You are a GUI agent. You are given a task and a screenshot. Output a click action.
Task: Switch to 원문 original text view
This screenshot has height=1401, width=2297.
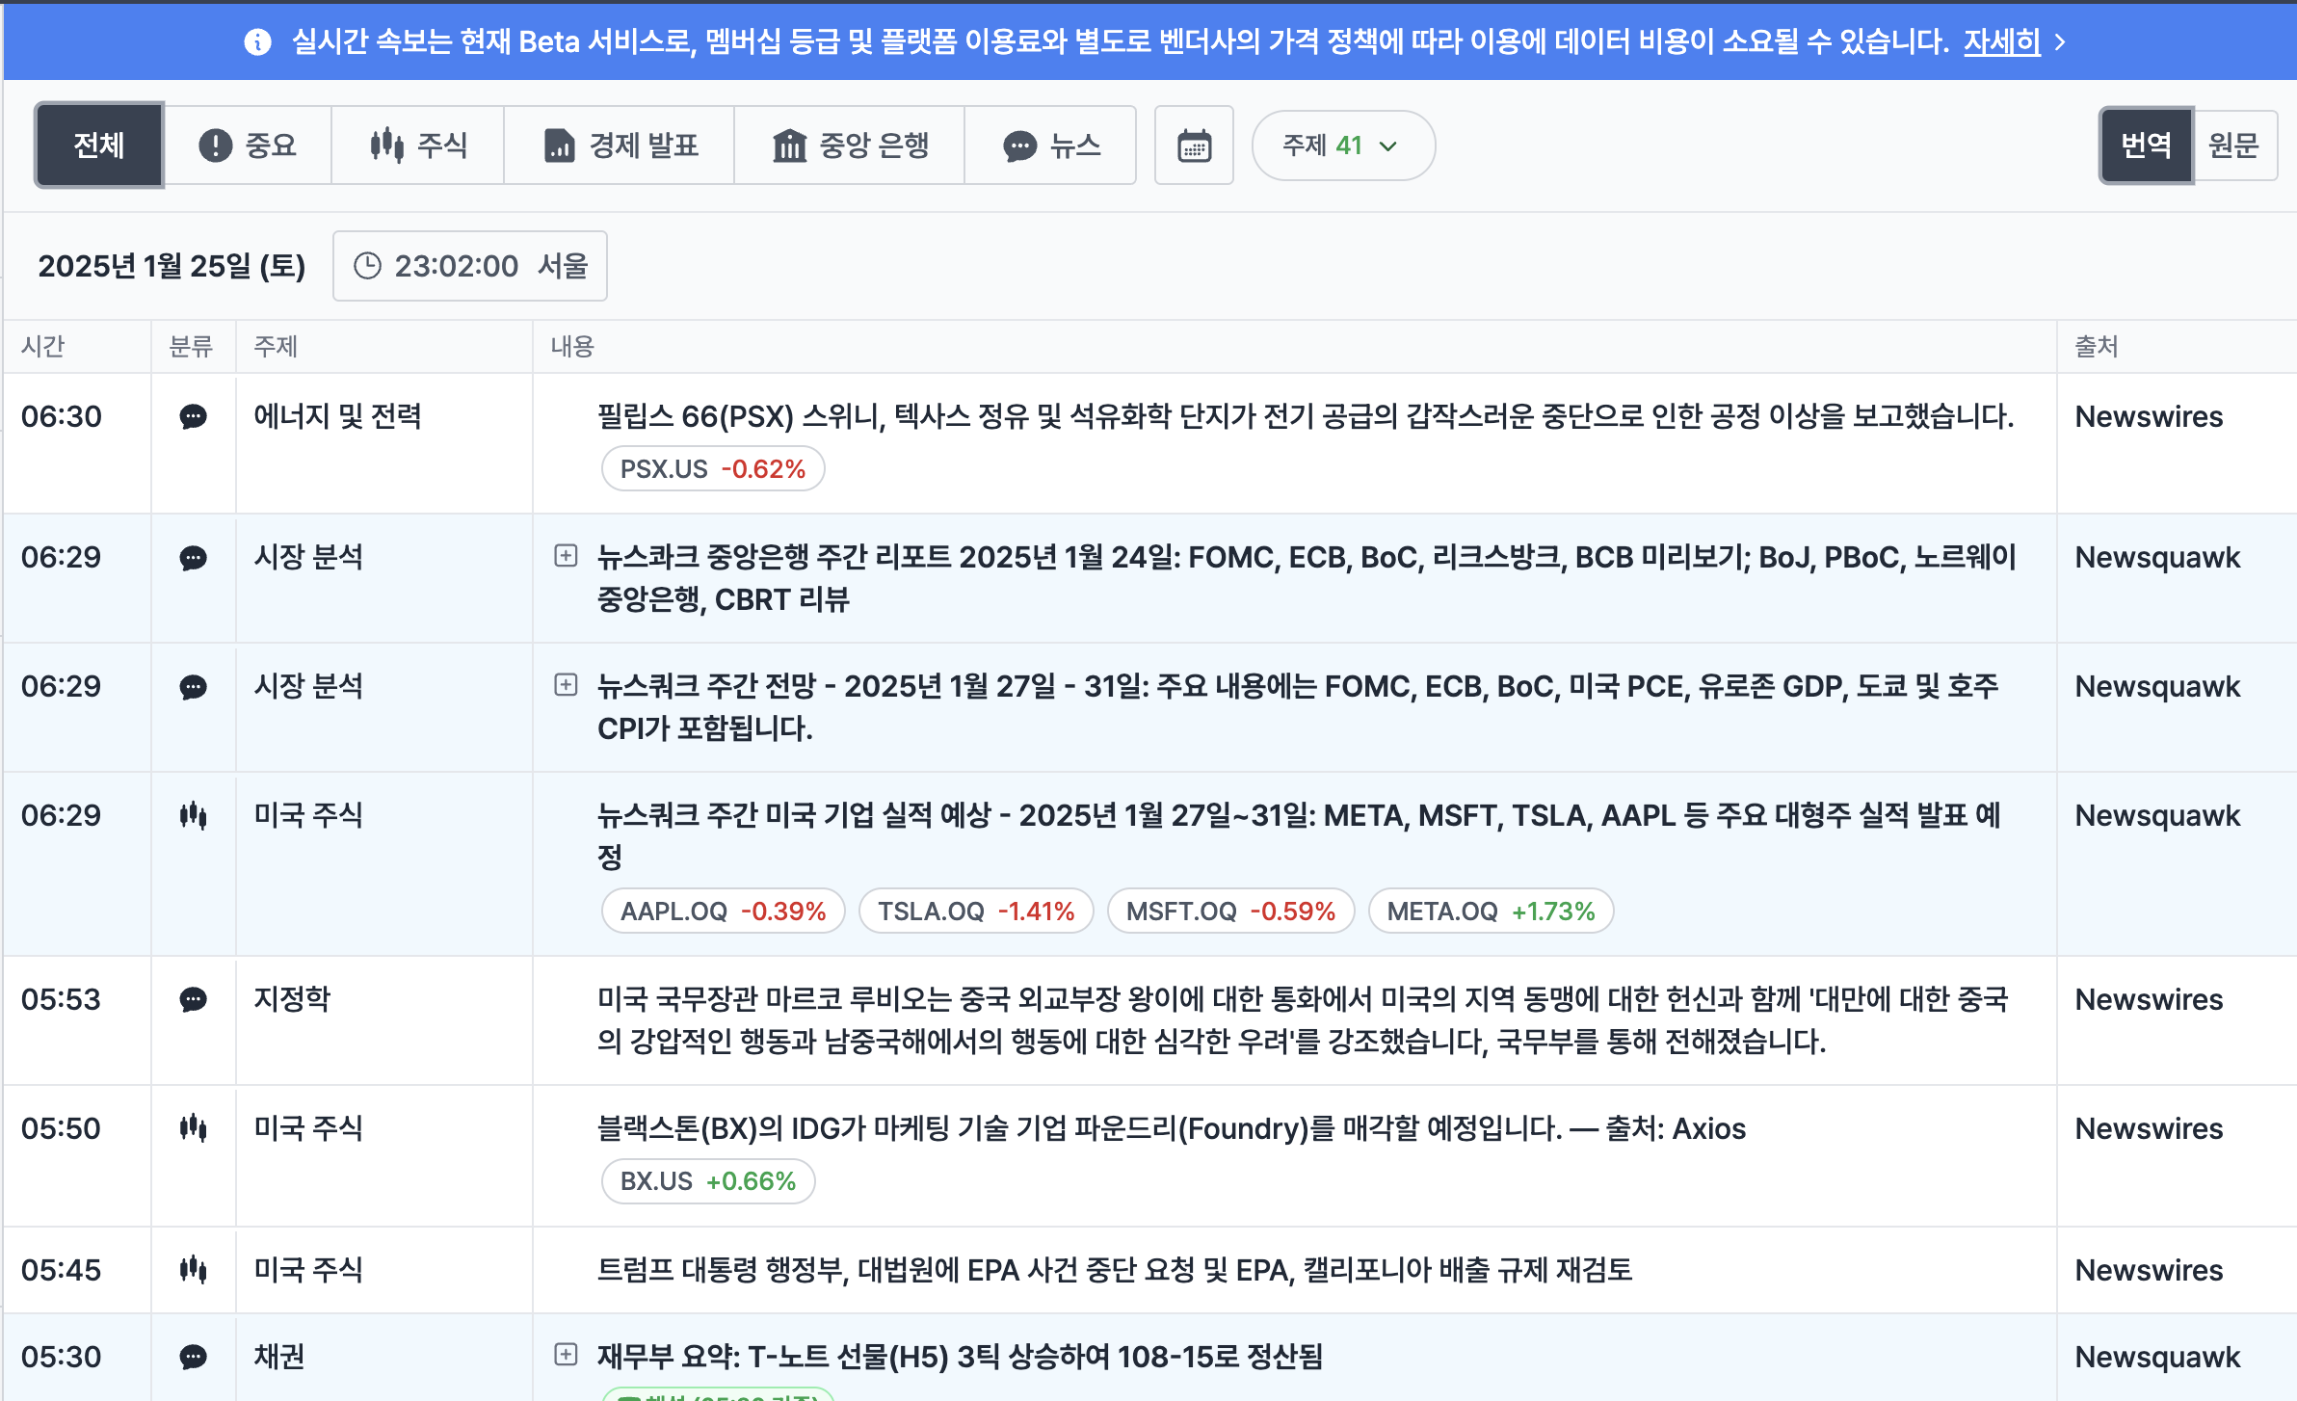(2233, 145)
